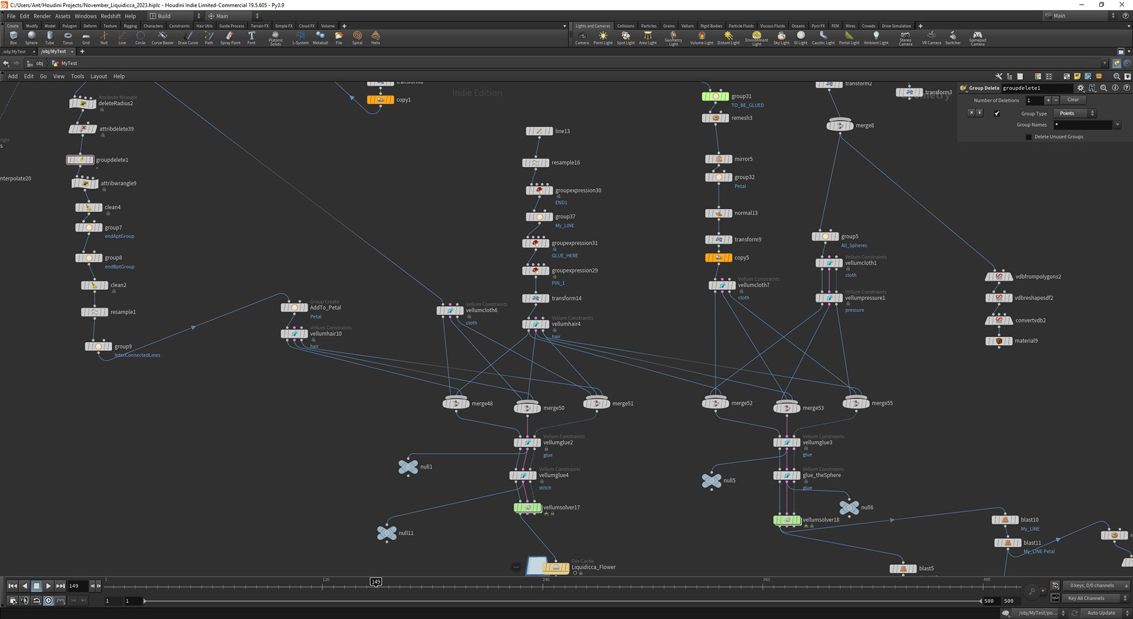Image resolution: width=1133 pixels, height=619 pixels.
Task: Toggle the node display options eye icon
Action: (1128, 76)
